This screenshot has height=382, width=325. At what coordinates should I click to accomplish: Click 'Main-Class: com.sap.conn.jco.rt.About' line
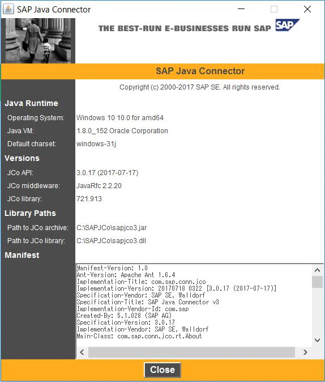pyautogui.click(x=139, y=336)
